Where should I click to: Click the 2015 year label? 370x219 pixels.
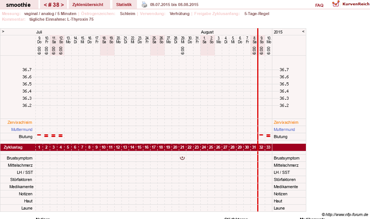[x=278, y=32]
